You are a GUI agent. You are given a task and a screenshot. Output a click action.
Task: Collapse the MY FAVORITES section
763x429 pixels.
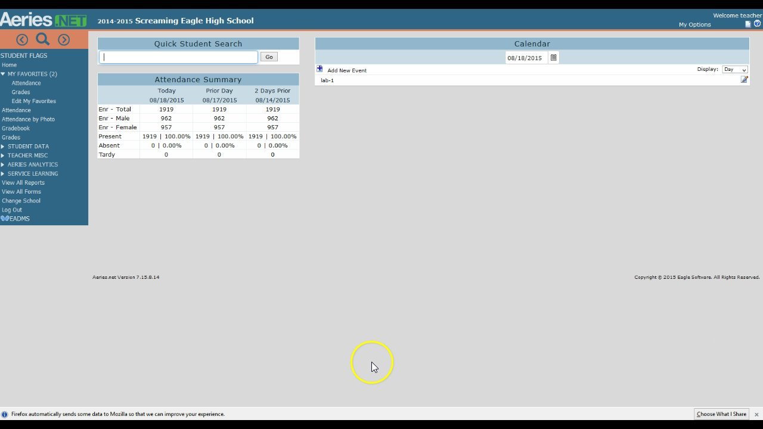(5, 73)
